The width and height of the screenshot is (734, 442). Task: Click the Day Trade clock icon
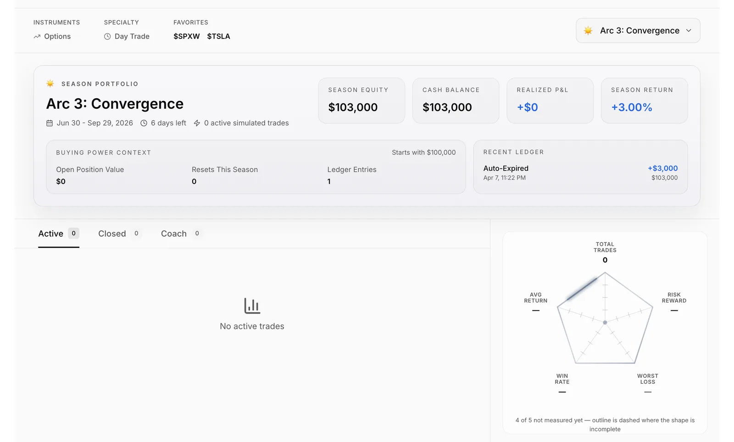tap(107, 36)
